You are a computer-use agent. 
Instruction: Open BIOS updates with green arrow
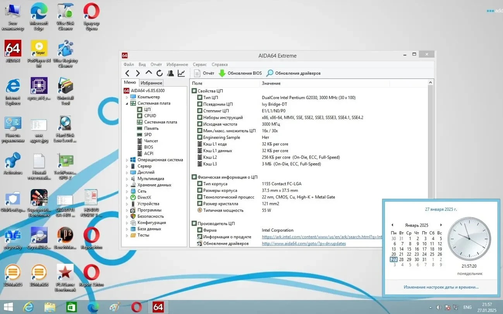point(240,73)
